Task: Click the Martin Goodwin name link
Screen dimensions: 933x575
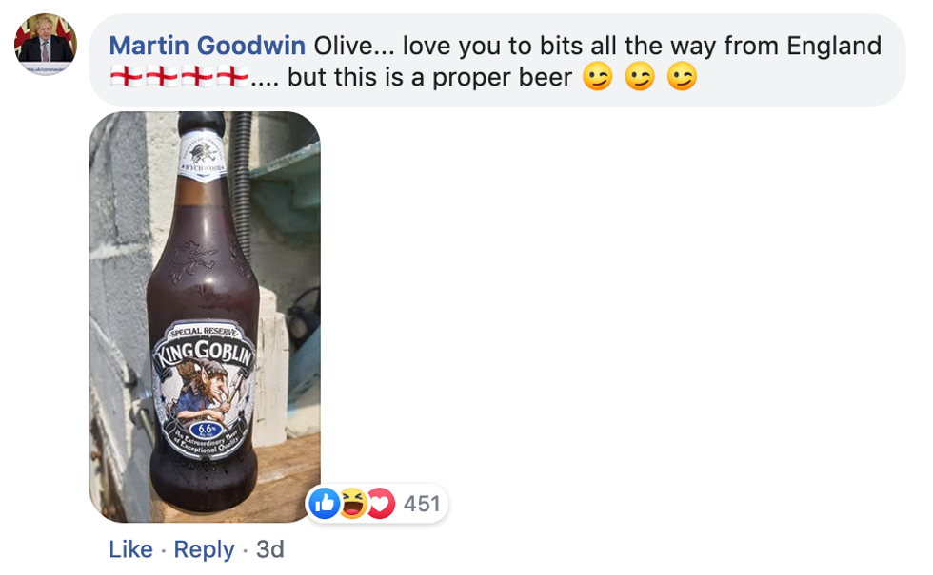Action: click(x=208, y=46)
